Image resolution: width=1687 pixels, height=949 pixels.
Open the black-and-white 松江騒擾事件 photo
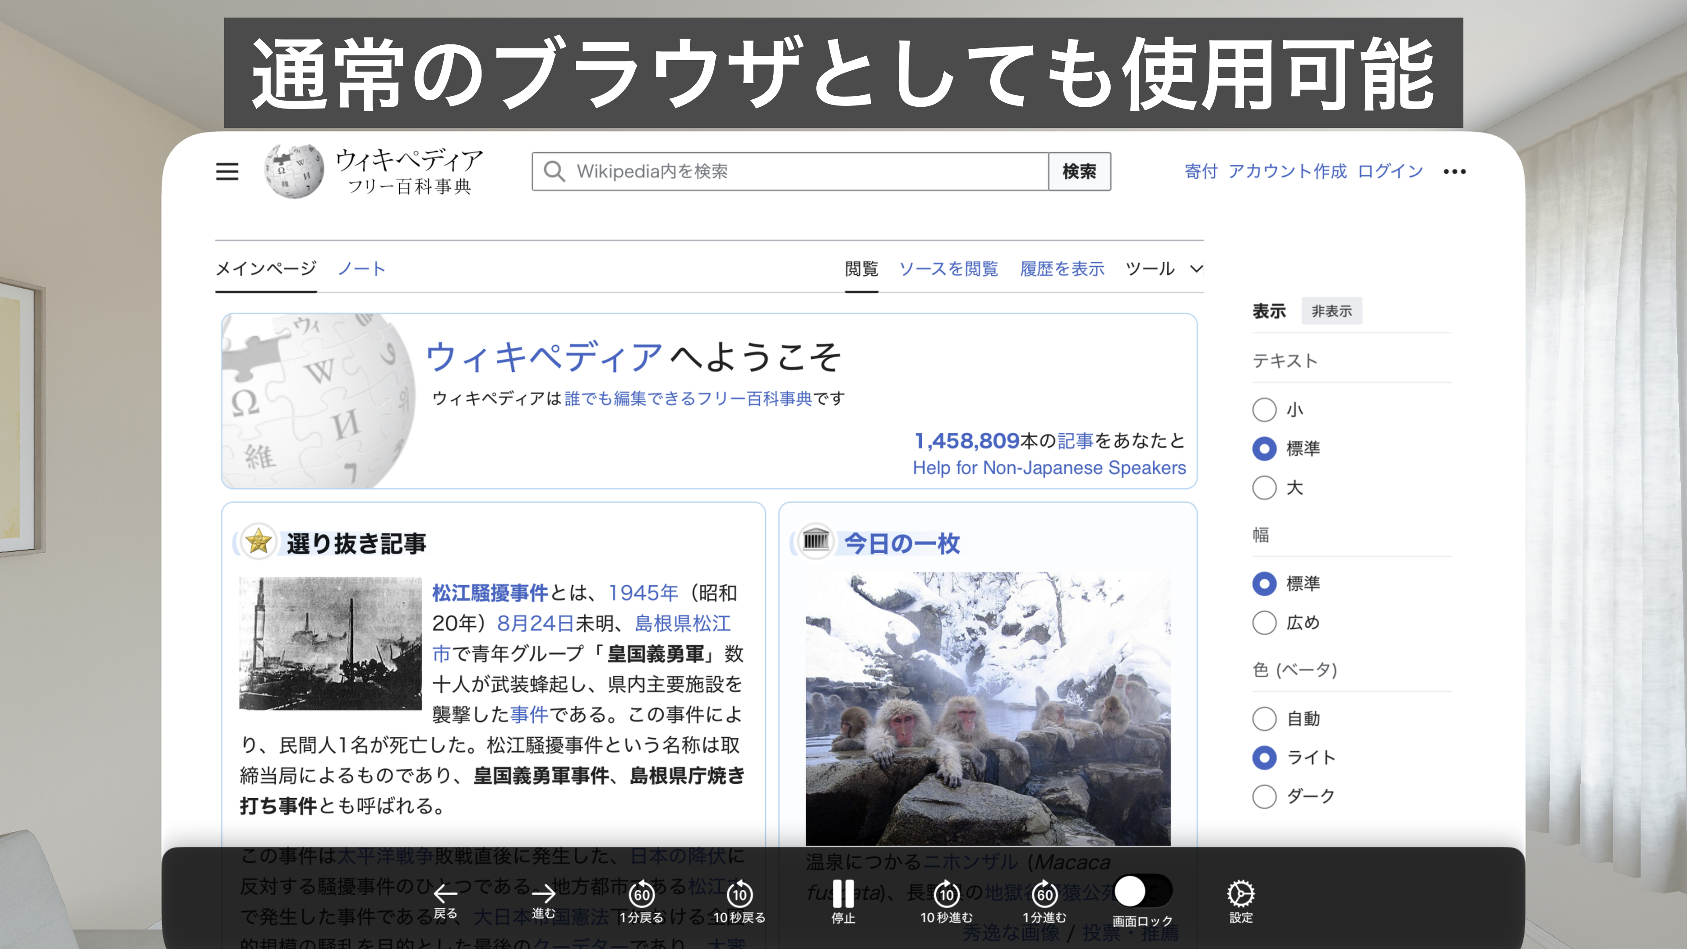[330, 643]
